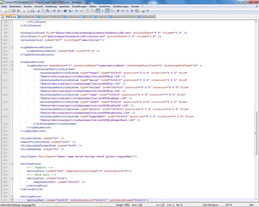Collapse the movingTools block at line 127
Image resolution: width=259 pixels, height=207 pixels.
click(12, 164)
